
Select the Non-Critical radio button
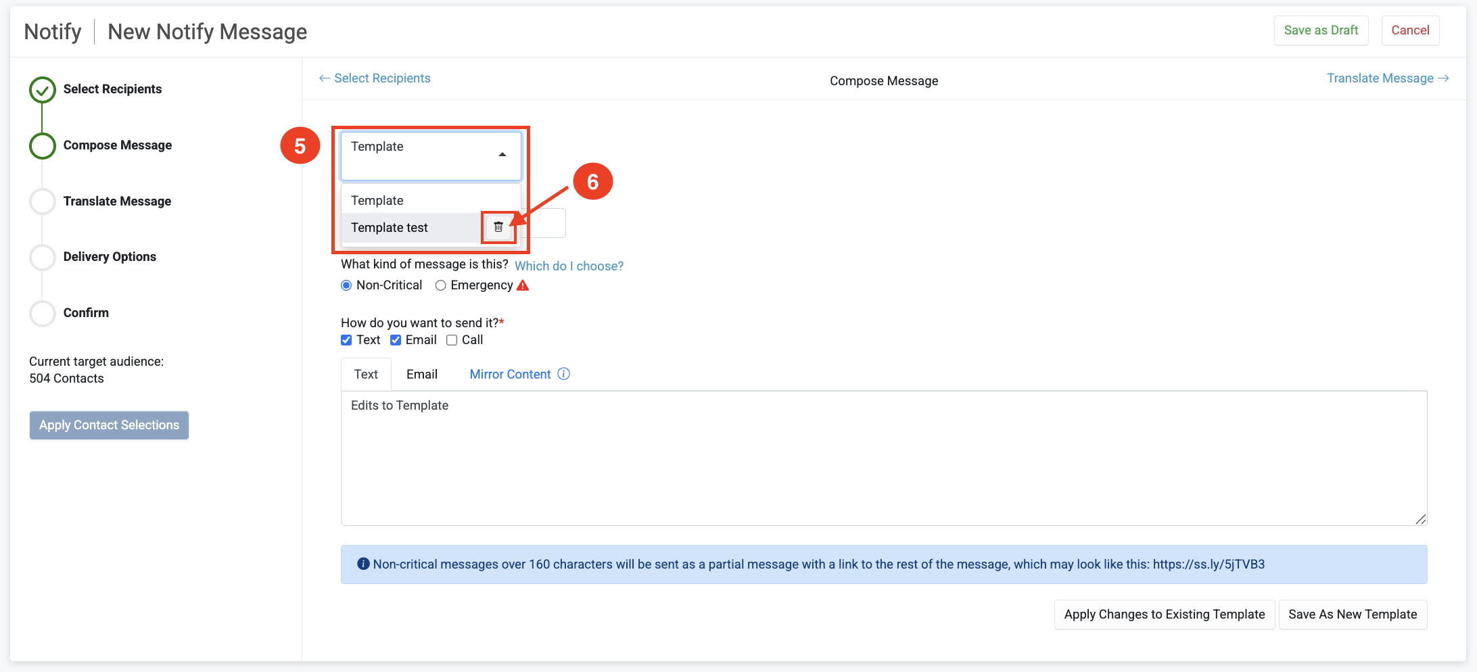(346, 285)
